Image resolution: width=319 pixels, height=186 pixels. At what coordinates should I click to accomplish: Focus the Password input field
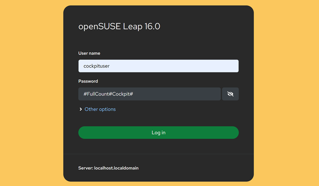point(150,94)
